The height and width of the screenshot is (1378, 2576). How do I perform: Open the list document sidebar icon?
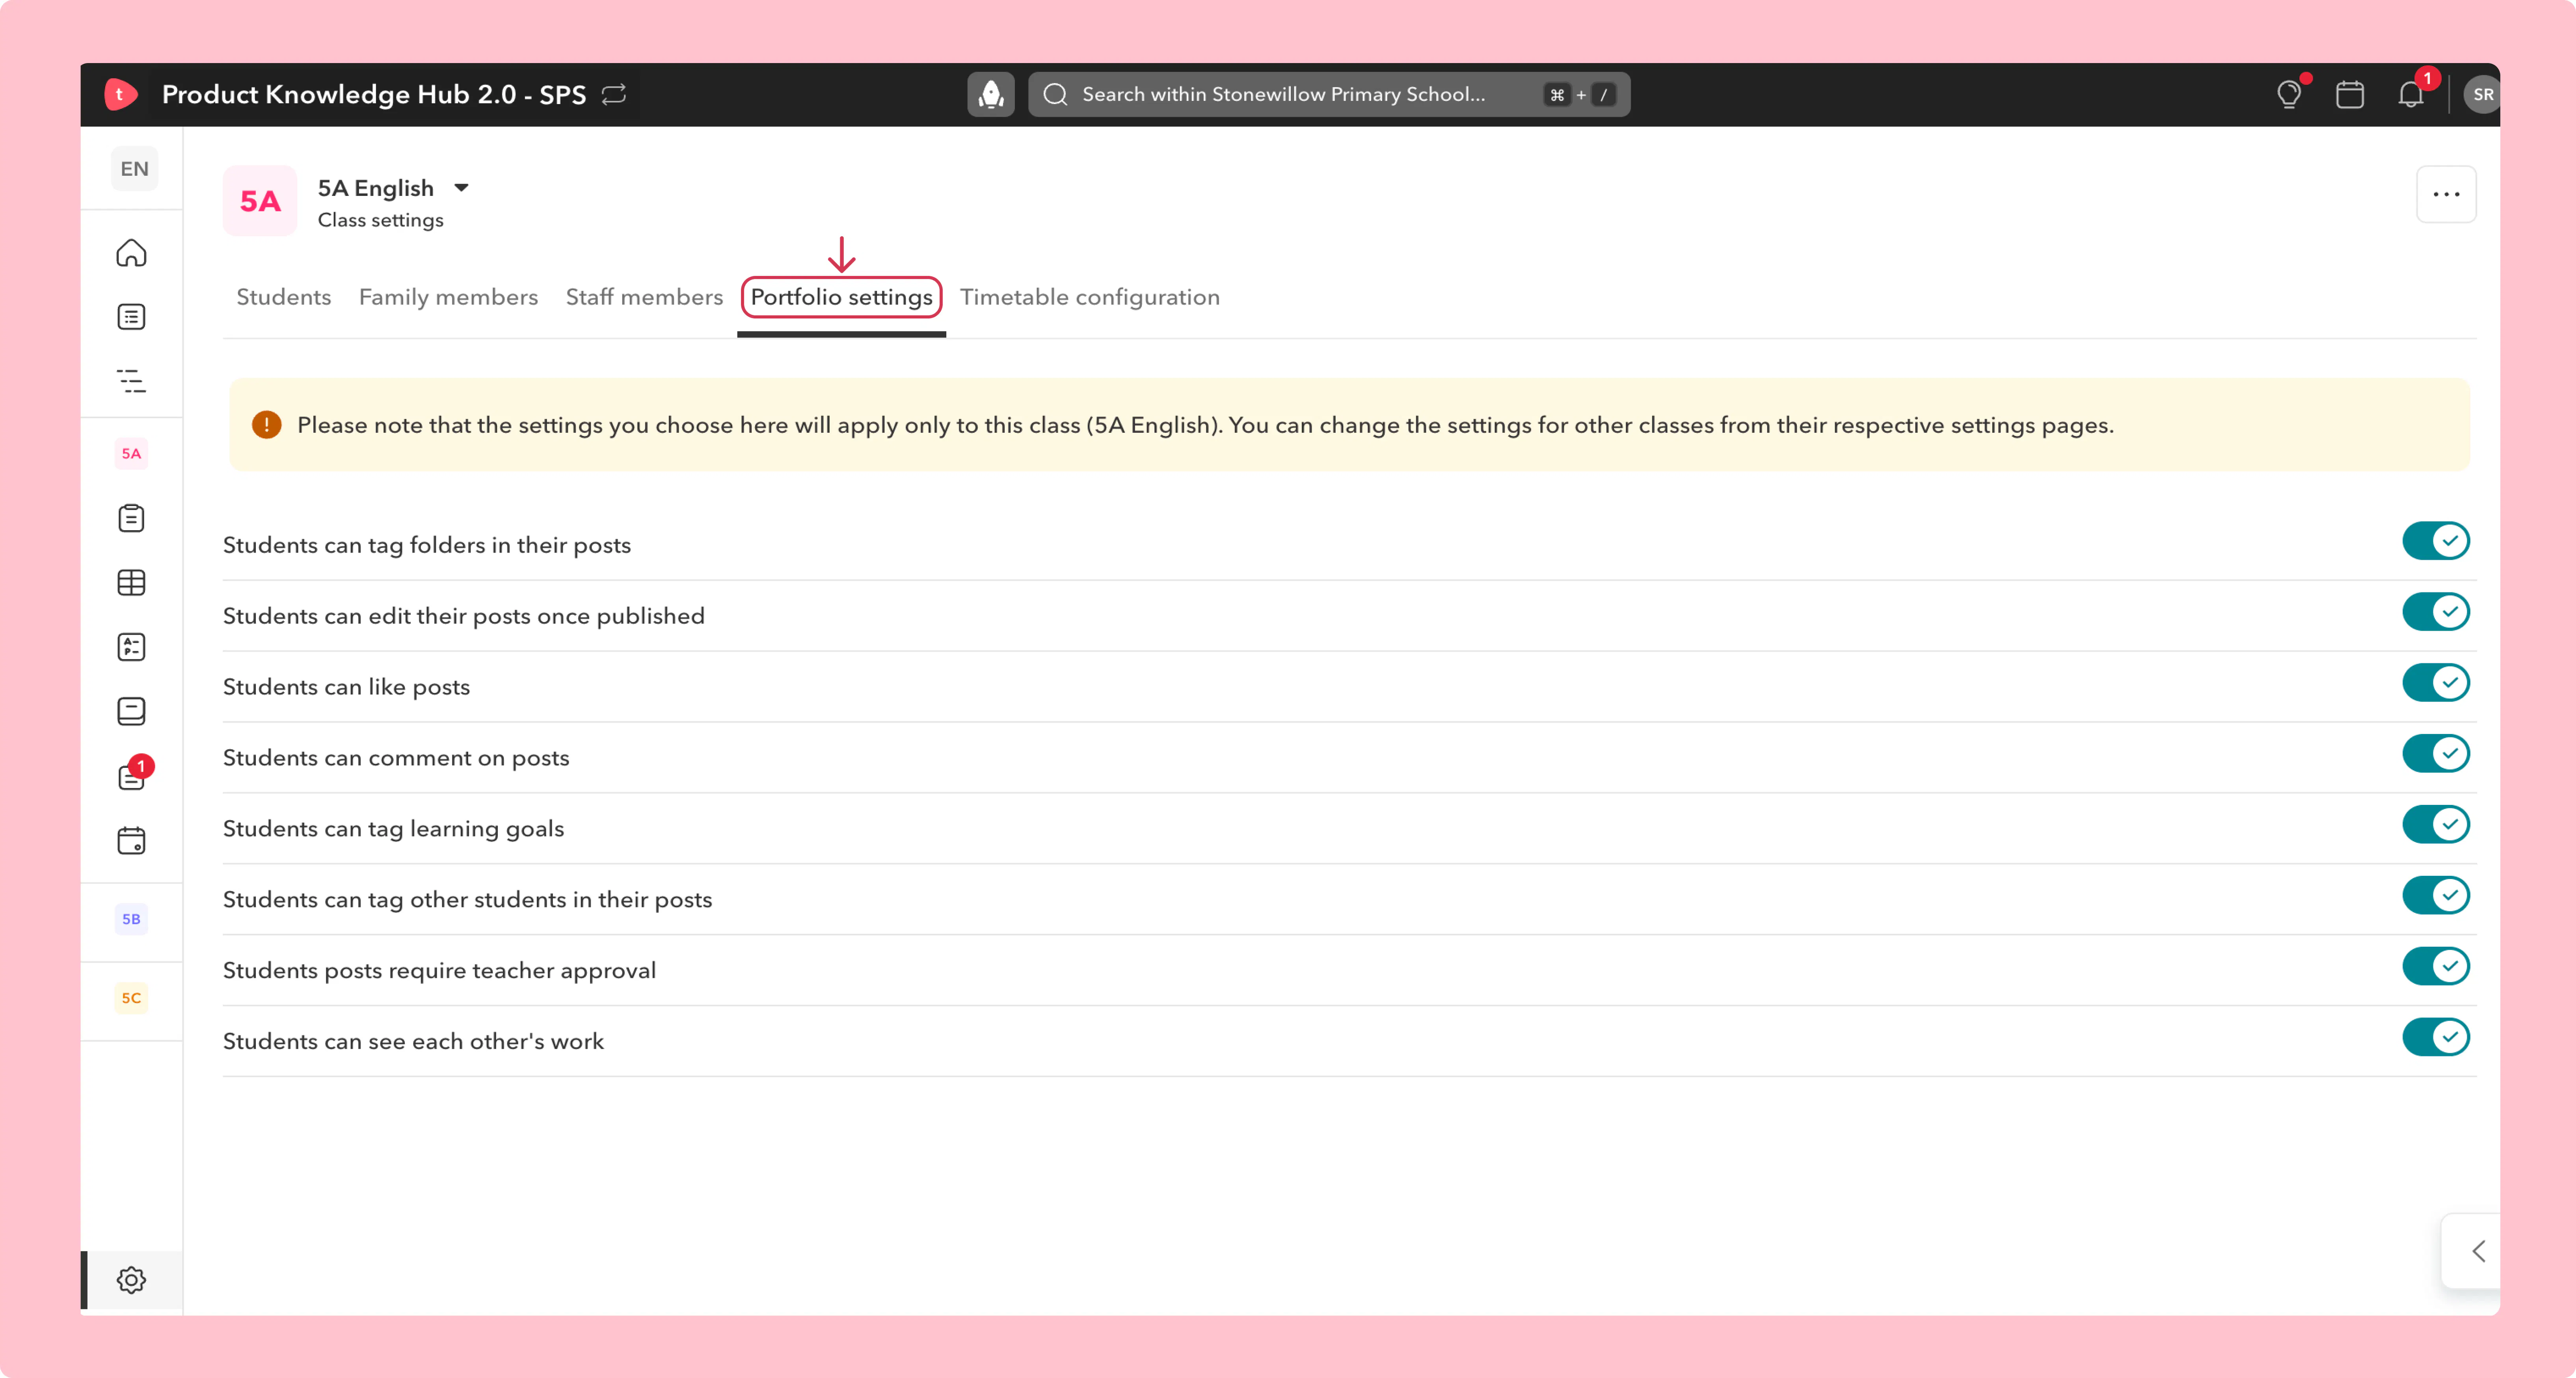(131, 317)
